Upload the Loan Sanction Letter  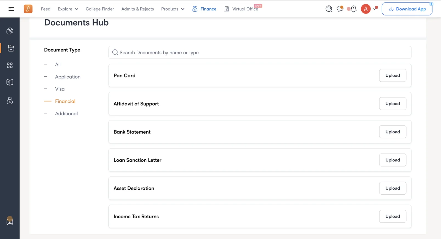point(393,160)
